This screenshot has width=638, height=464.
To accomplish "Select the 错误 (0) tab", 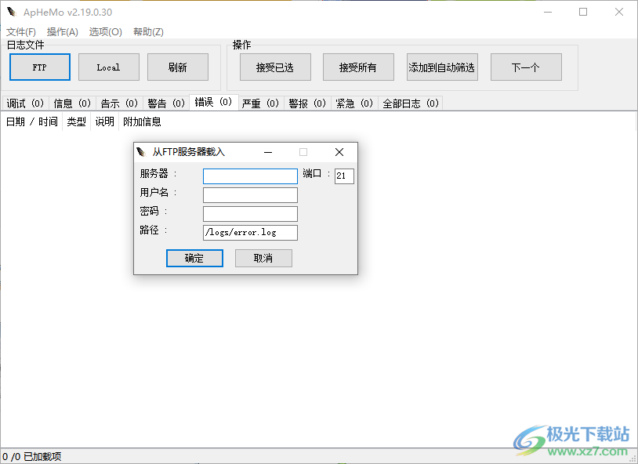I will point(214,102).
